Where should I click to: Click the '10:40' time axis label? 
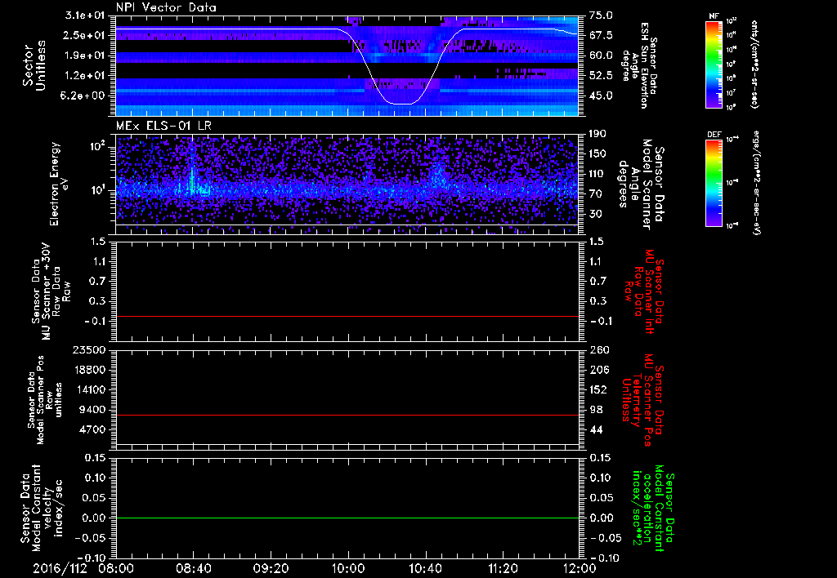[x=425, y=568]
